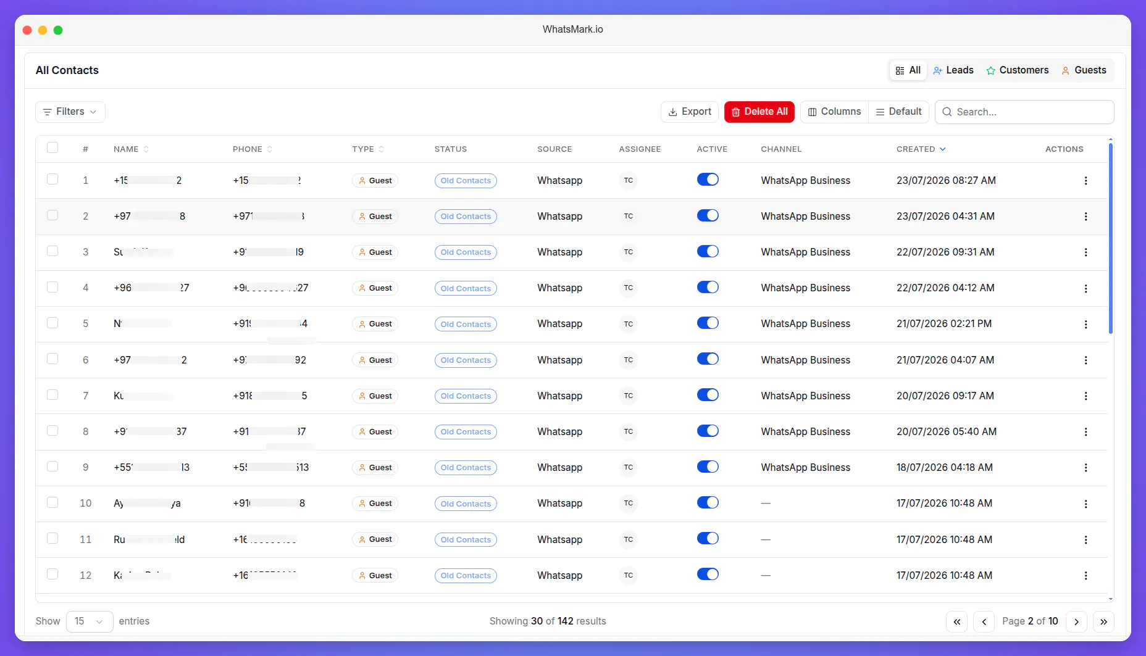Open three-dot menu for row 5
The image size is (1146, 656).
pos(1085,324)
